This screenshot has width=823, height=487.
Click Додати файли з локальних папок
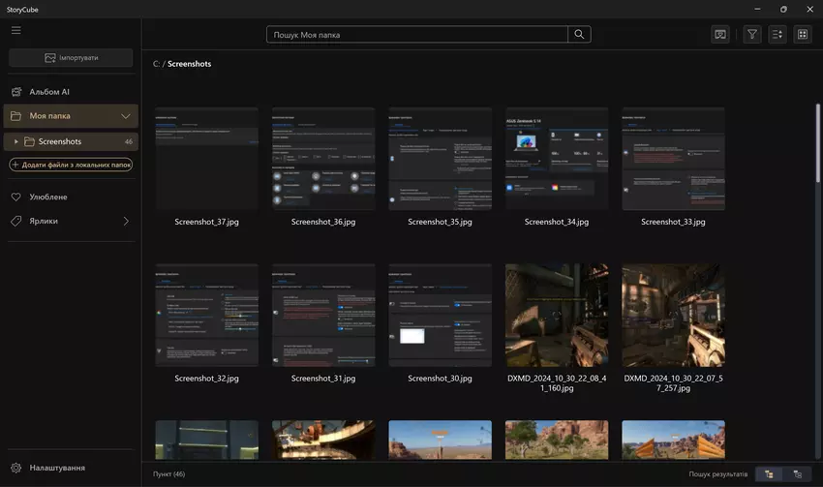[71, 165]
